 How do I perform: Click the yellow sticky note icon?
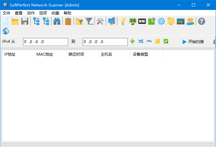(x=157, y=41)
